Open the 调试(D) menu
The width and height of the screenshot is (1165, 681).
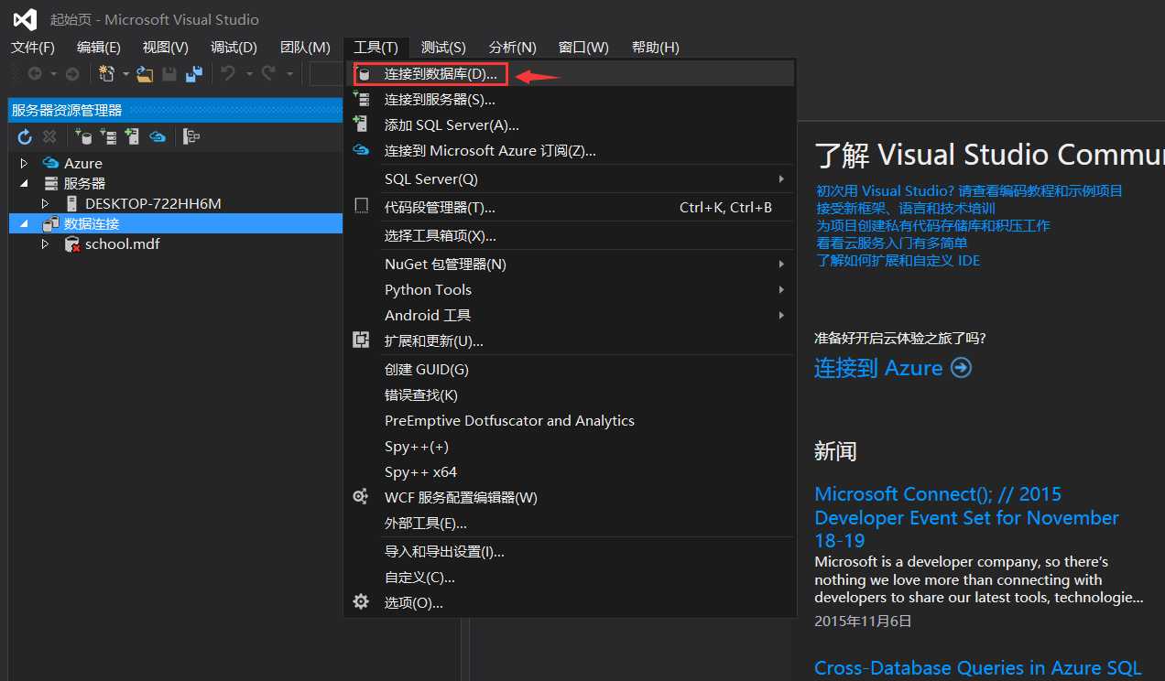coord(234,47)
